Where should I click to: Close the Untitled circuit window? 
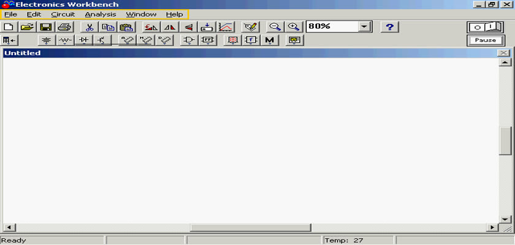coord(504,53)
